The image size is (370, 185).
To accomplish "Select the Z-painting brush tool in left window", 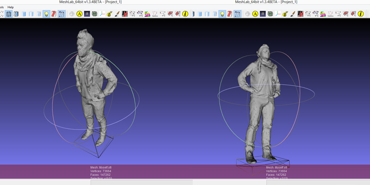I will [117, 14].
